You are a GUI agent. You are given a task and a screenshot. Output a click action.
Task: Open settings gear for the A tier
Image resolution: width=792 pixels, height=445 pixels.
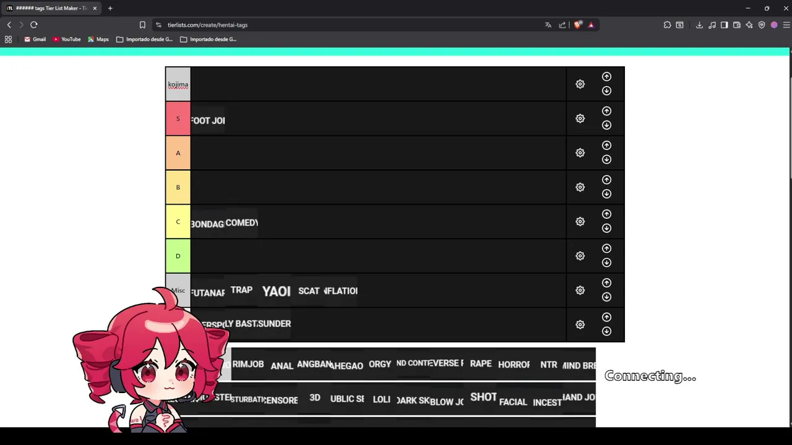coord(580,153)
